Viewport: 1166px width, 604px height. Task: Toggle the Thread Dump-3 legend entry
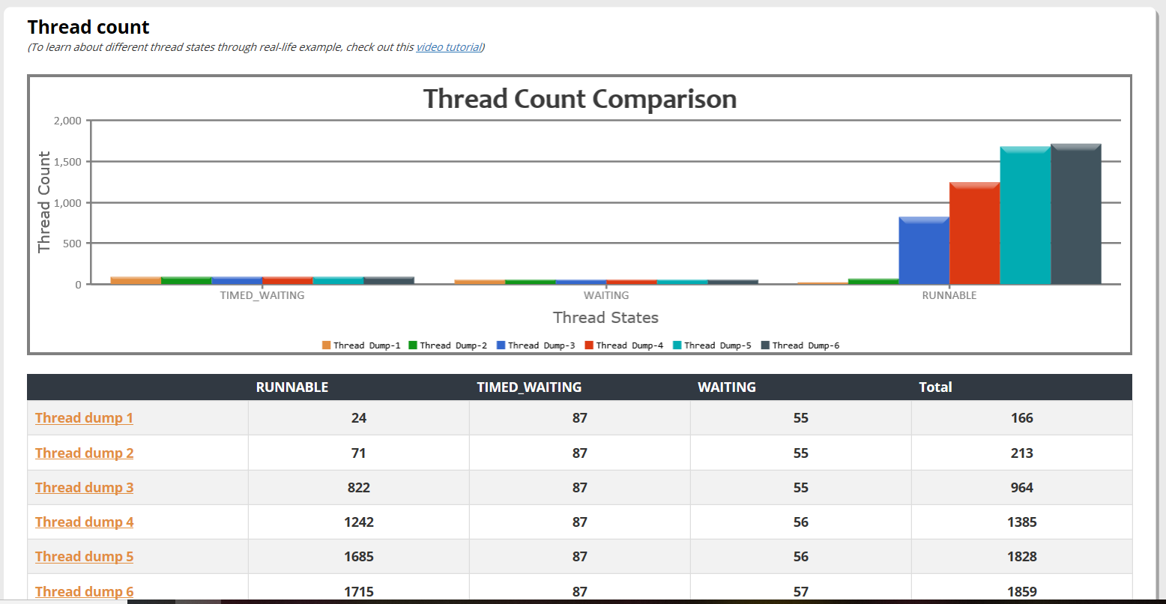click(536, 345)
